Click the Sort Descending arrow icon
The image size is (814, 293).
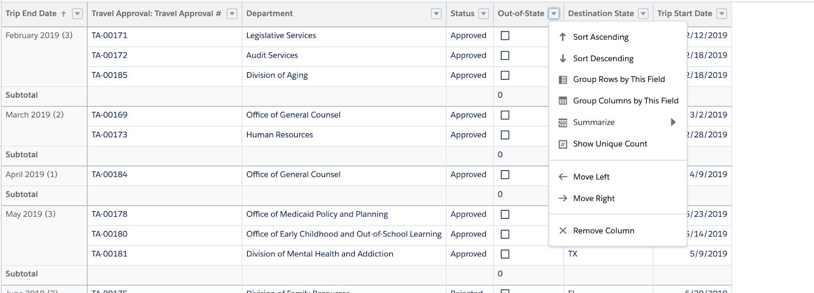563,58
